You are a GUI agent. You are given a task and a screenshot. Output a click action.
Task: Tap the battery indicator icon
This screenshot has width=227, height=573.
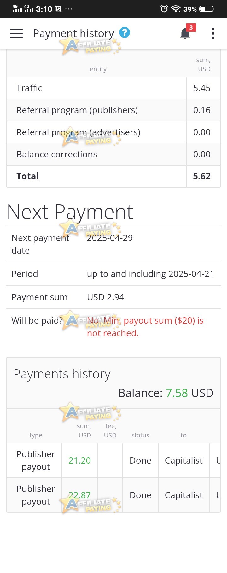(x=207, y=9)
